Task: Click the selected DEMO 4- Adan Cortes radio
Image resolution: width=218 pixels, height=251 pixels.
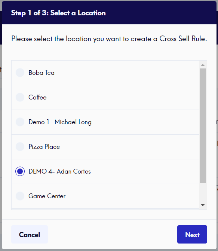Action: click(20, 171)
